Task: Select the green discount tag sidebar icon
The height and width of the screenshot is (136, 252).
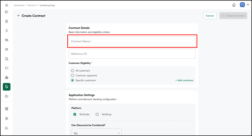Action: point(7,87)
